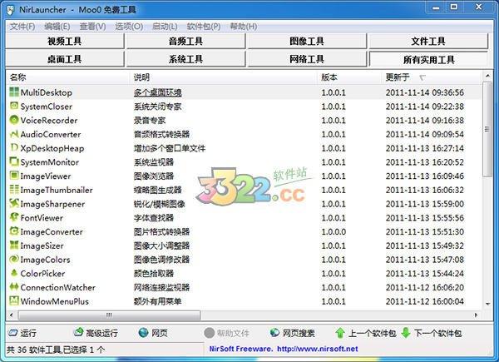This screenshot has height=362, width=499.
Task: Click the ImageSizer icon
Action: (14, 245)
